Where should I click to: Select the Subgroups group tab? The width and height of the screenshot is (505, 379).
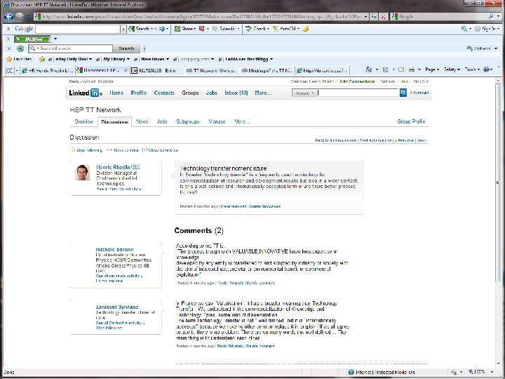tap(188, 122)
